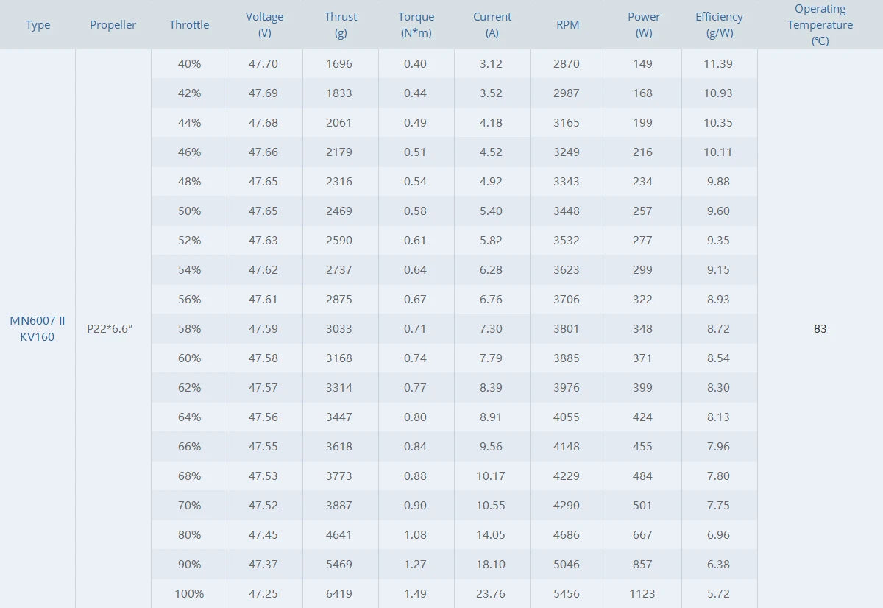Click operating temperature value 83
This screenshot has width=883, height=608.
(x=820, y=329)
